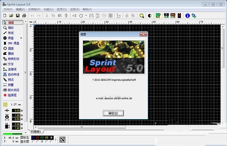This screenshot has width=227, height=146.
Task: Open the DRC check panel icon
Action: [173, 16]
